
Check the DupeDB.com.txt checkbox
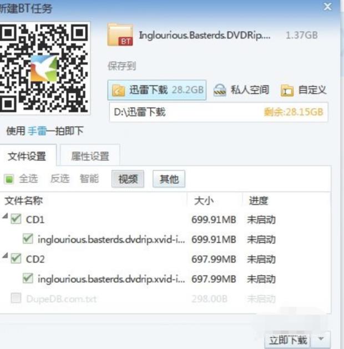tap(16, 298)
